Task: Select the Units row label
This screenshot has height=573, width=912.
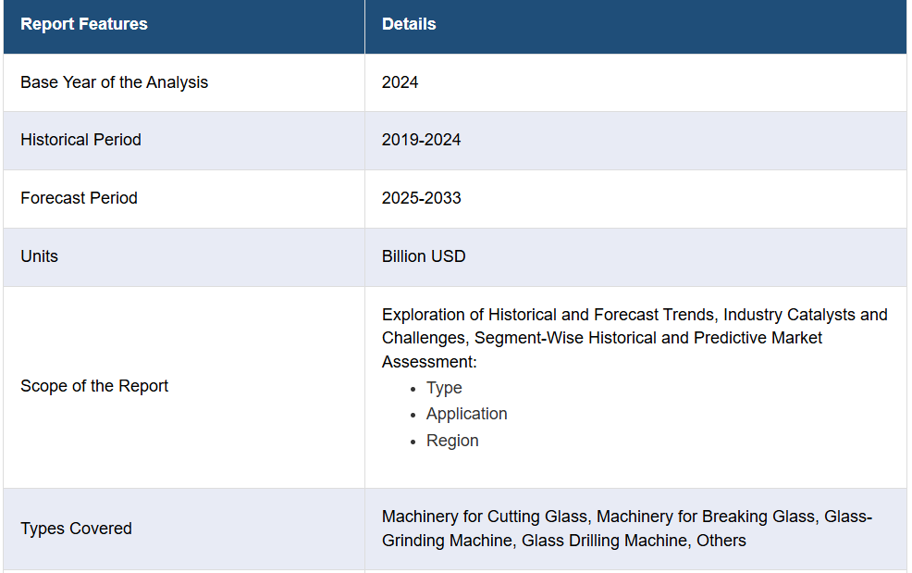Action: pos(40,256)
